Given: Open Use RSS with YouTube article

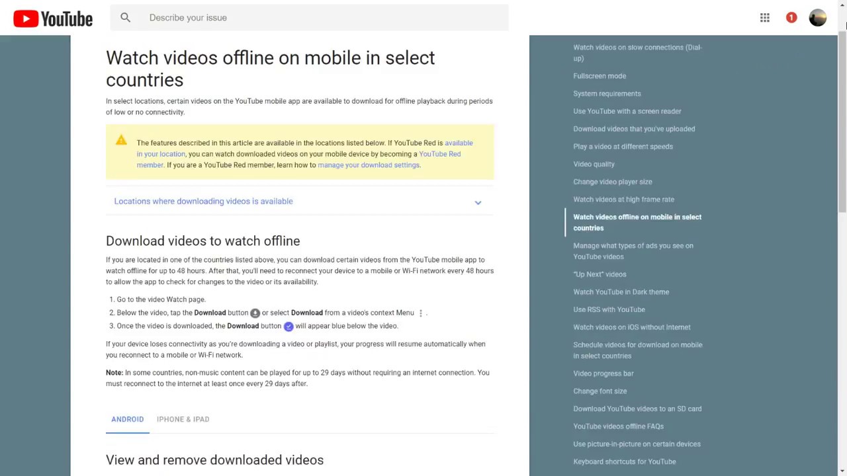Looking at the screenshot, I should point(609,309).
